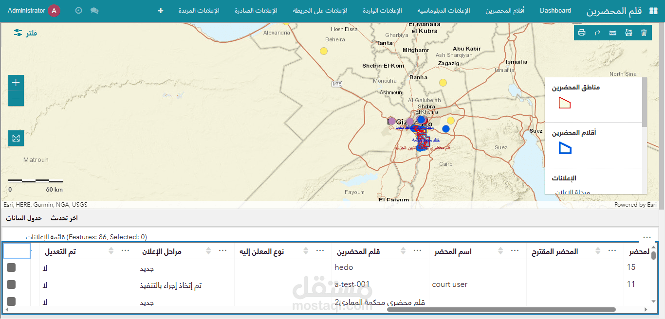The height and width of the screenshot is (319, 665).
Task: Click the delete (trash) icon on map toolbar
Action: click(644, 33)
